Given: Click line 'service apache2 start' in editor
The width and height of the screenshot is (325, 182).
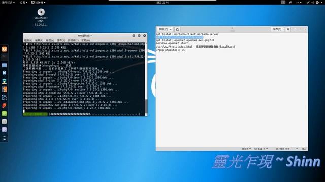Looking at the screenshot, I should point(172,43).
